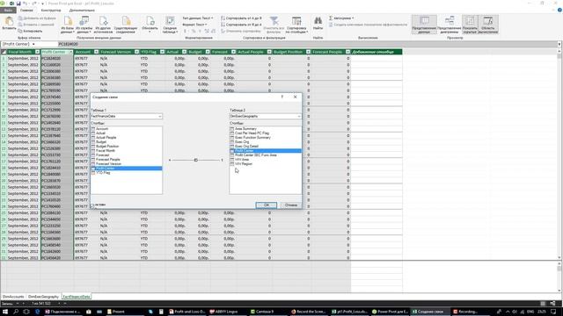Click the help question mark in dialog title
Viewport: 563px width, 316px height.
pyautogui.click(x=282, y=97)
